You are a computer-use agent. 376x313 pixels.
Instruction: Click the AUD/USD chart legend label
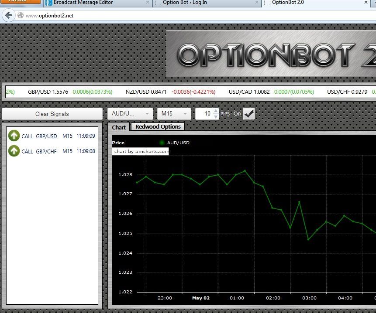pyautogui.click(x=178, y=143)
